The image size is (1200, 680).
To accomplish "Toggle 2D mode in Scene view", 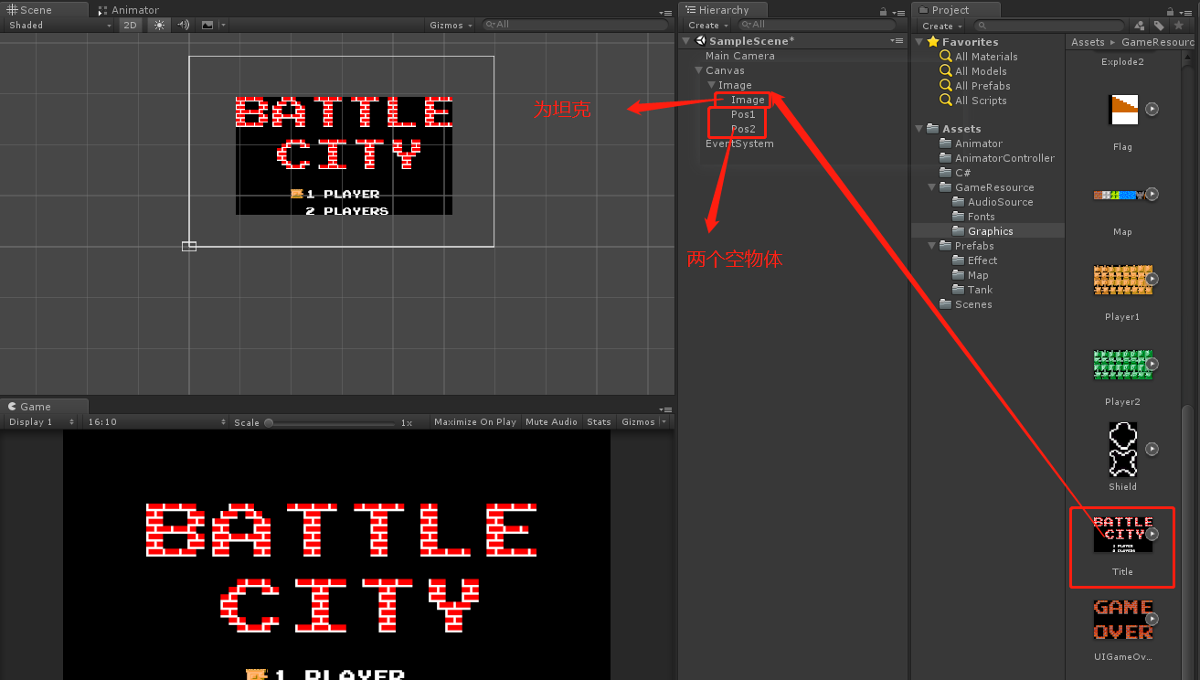I will click(x=131, y=26).
